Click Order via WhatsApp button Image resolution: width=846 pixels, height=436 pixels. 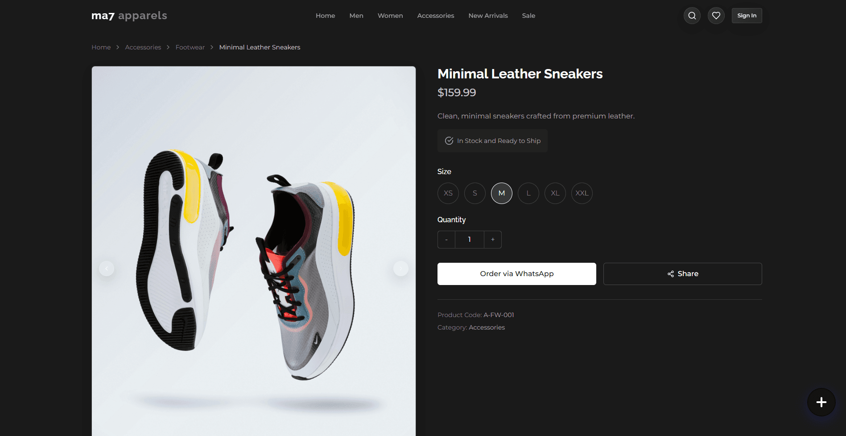517,274
